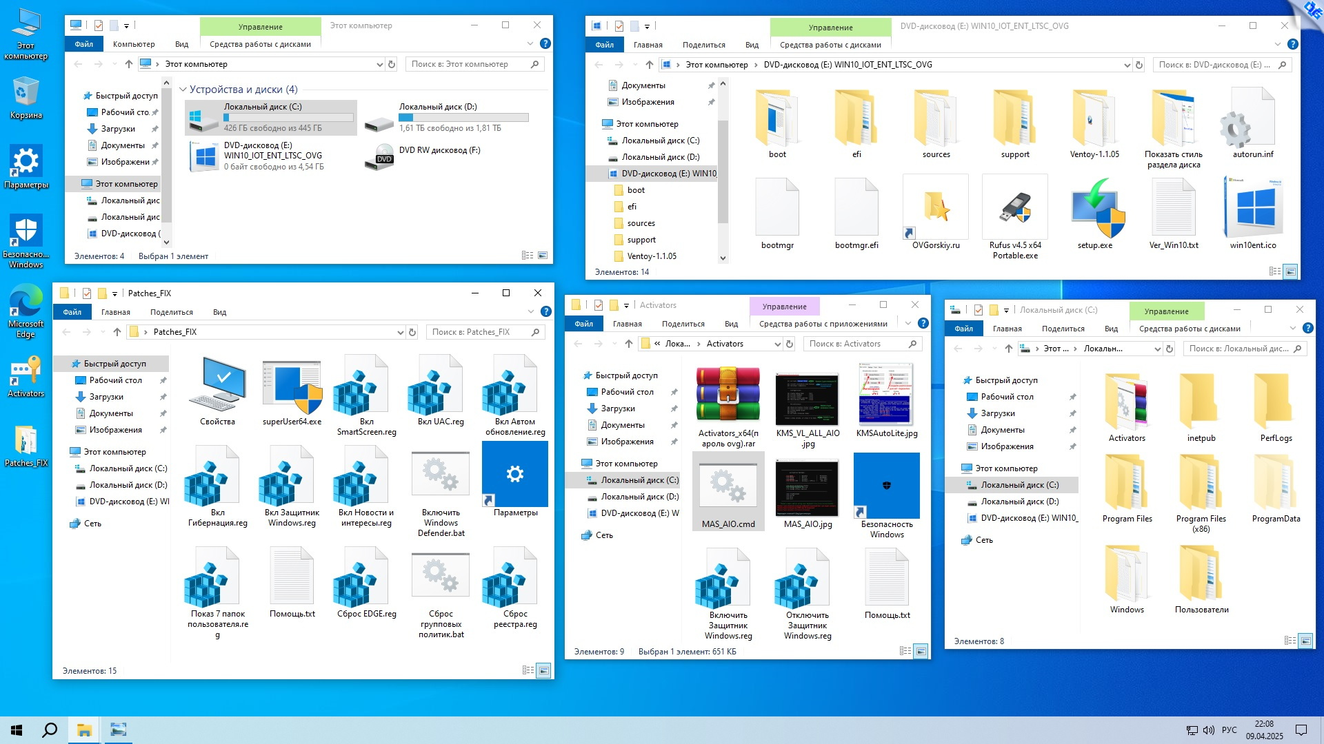This screenshot has height=744, width=1324.
Task: Open win10ent.ico icon file
Action: point(1253,208)
